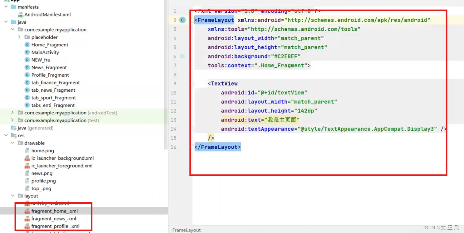Click the ic_launcher_foreground.xml file icon
464x233 pixels.
tap(27, 166)
